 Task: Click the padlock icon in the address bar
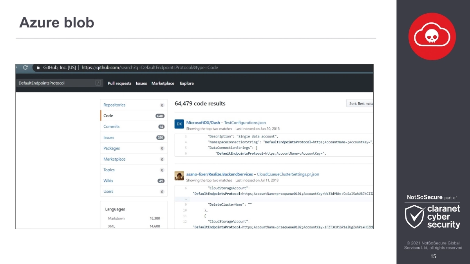[38, 67]
